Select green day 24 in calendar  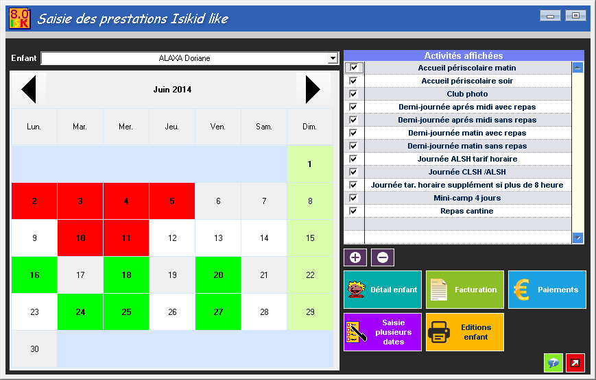pos(80,312)
